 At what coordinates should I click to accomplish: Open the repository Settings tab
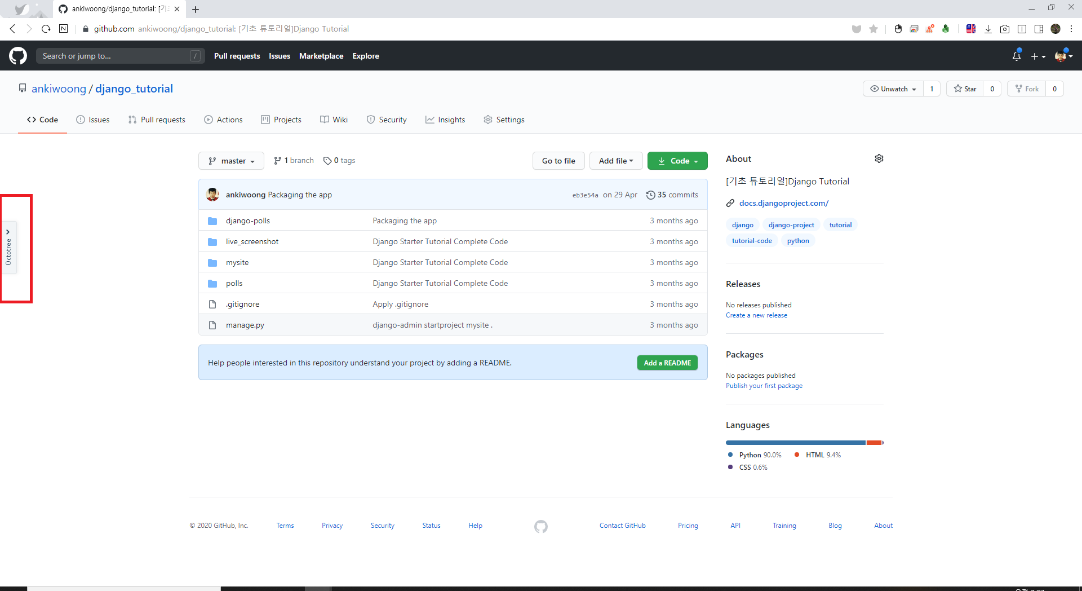click(x=504, y=120)
